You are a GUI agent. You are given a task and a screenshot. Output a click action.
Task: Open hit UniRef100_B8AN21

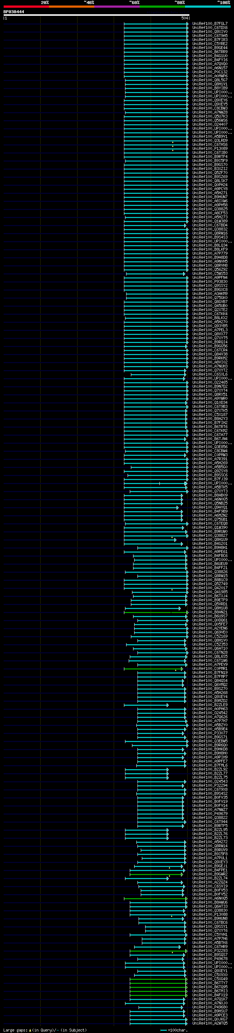tap(210, 612)
